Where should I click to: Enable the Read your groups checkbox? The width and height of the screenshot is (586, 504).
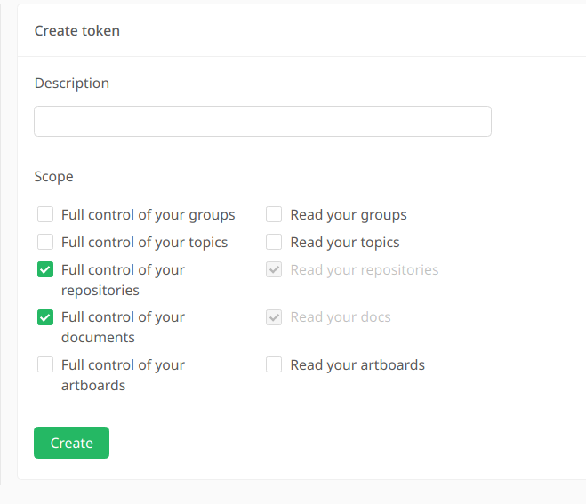tap(274, 214)
